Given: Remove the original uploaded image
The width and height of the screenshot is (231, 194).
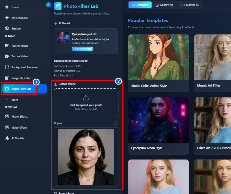Looking at the screenshot, I should pos(115,123).
